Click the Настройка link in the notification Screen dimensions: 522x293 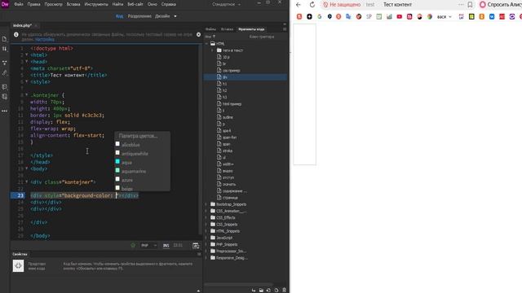[x=45, y=39]
